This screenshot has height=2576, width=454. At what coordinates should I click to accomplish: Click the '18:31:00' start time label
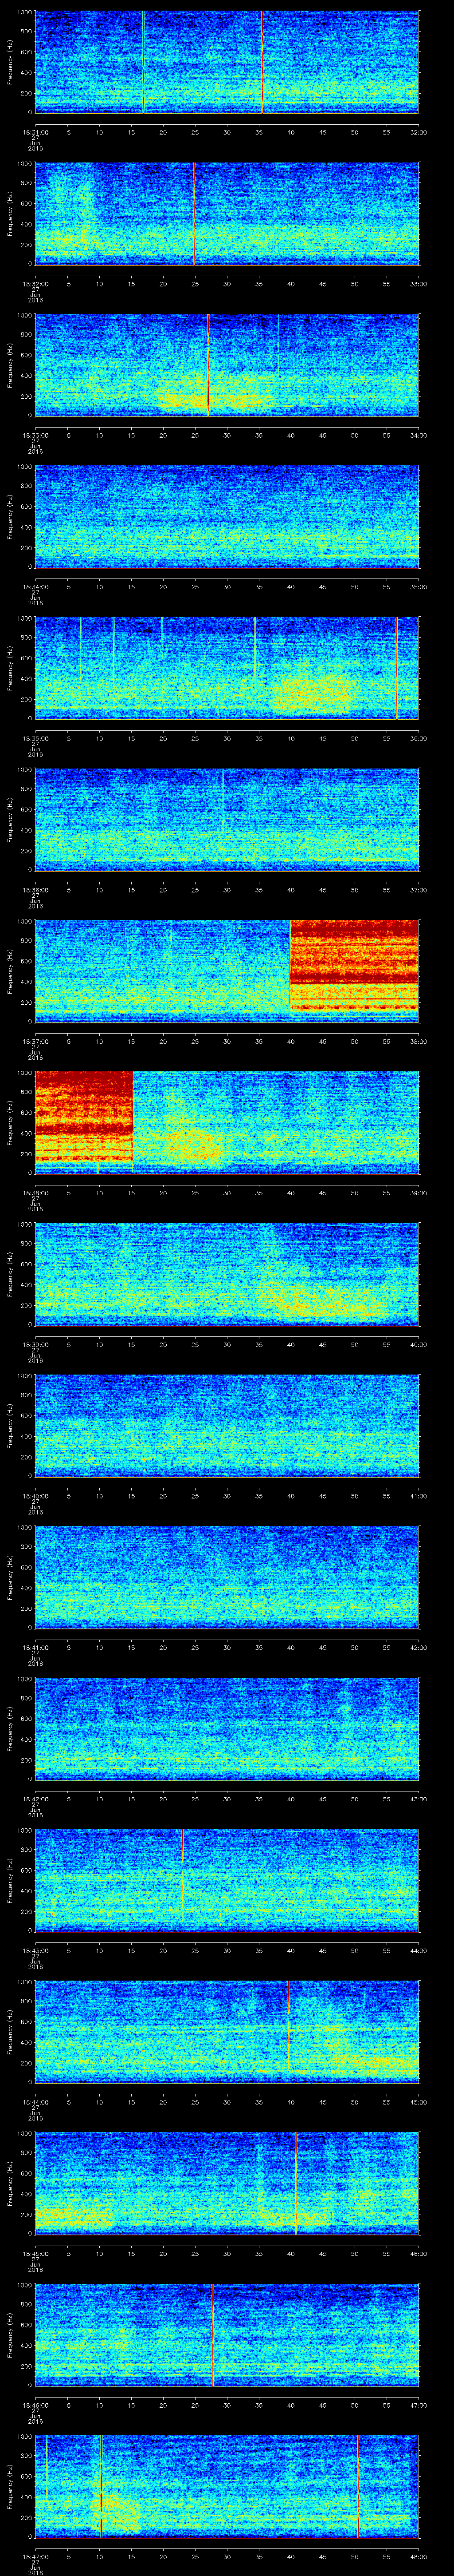(35, 132)
